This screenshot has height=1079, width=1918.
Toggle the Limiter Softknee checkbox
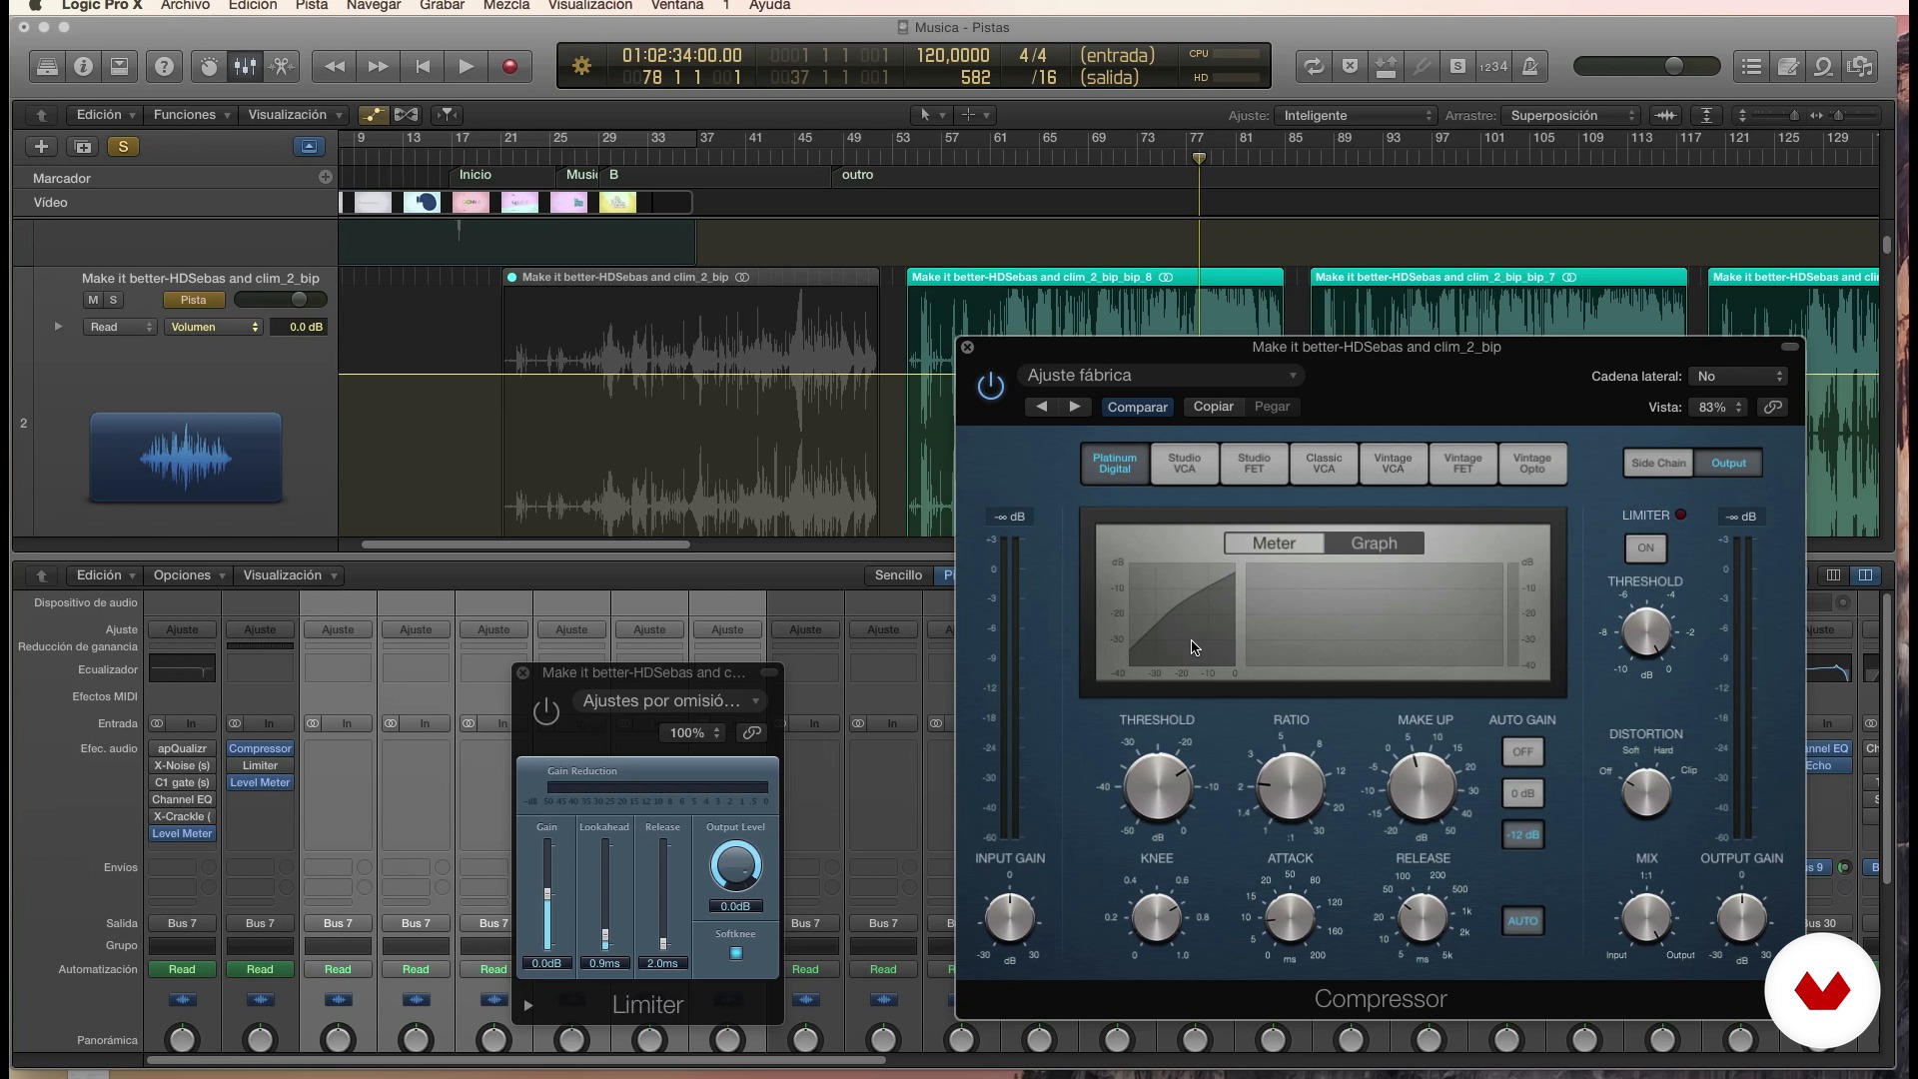point(736,953)
